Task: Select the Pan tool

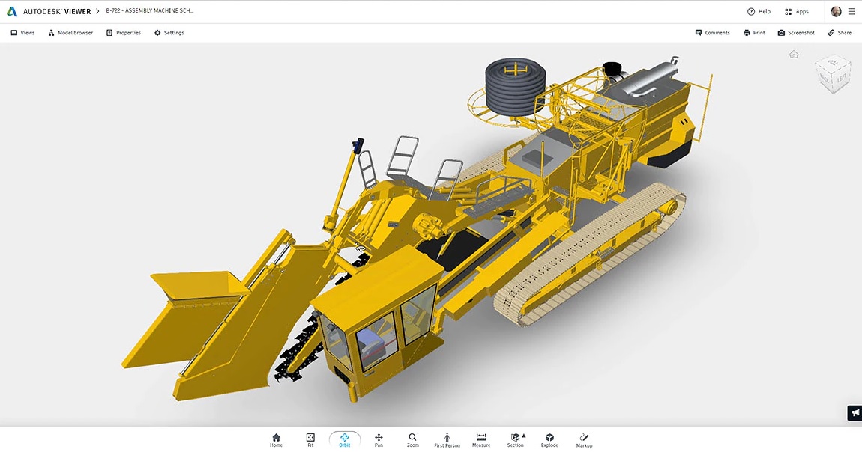Action: [379, 440]
